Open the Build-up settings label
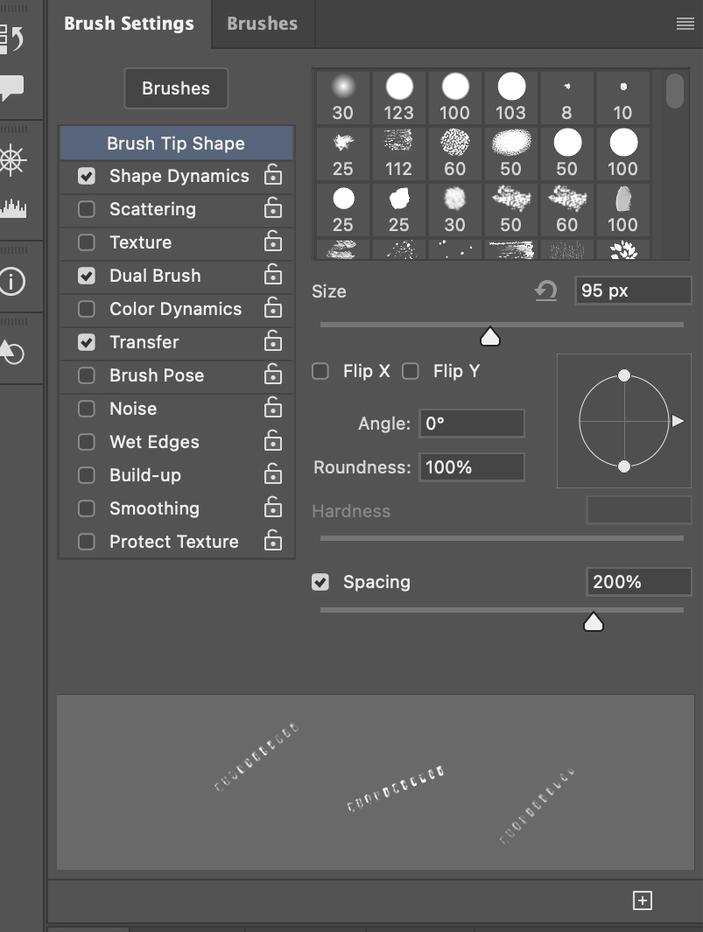 coord(145,475)
